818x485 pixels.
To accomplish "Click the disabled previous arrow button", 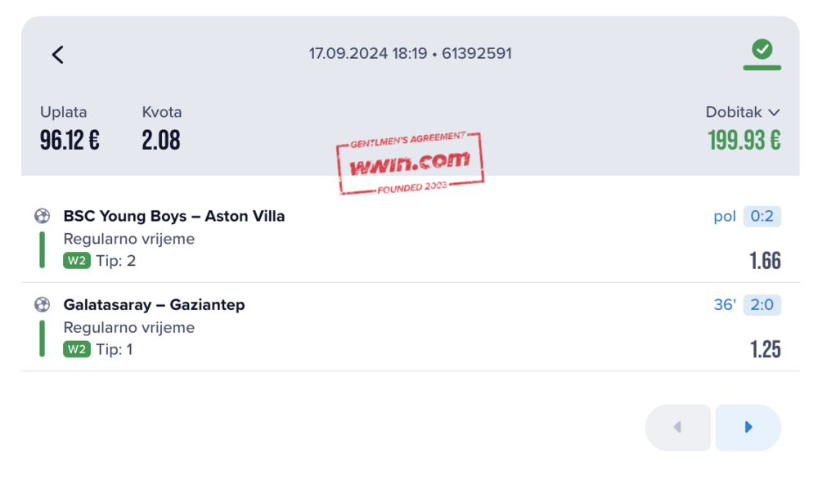I will (677, 427).
